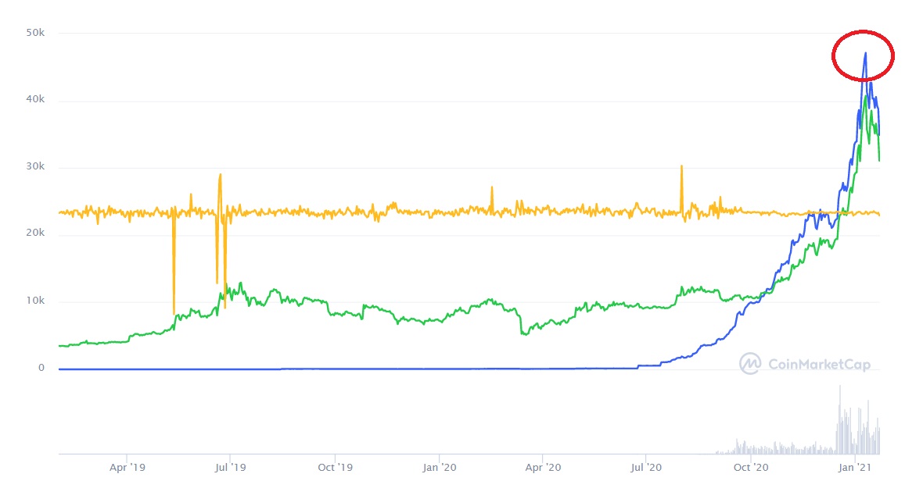This screenshot has width=905, height=481.
Task: Select the 50k y-axis label
Action: 35,33
